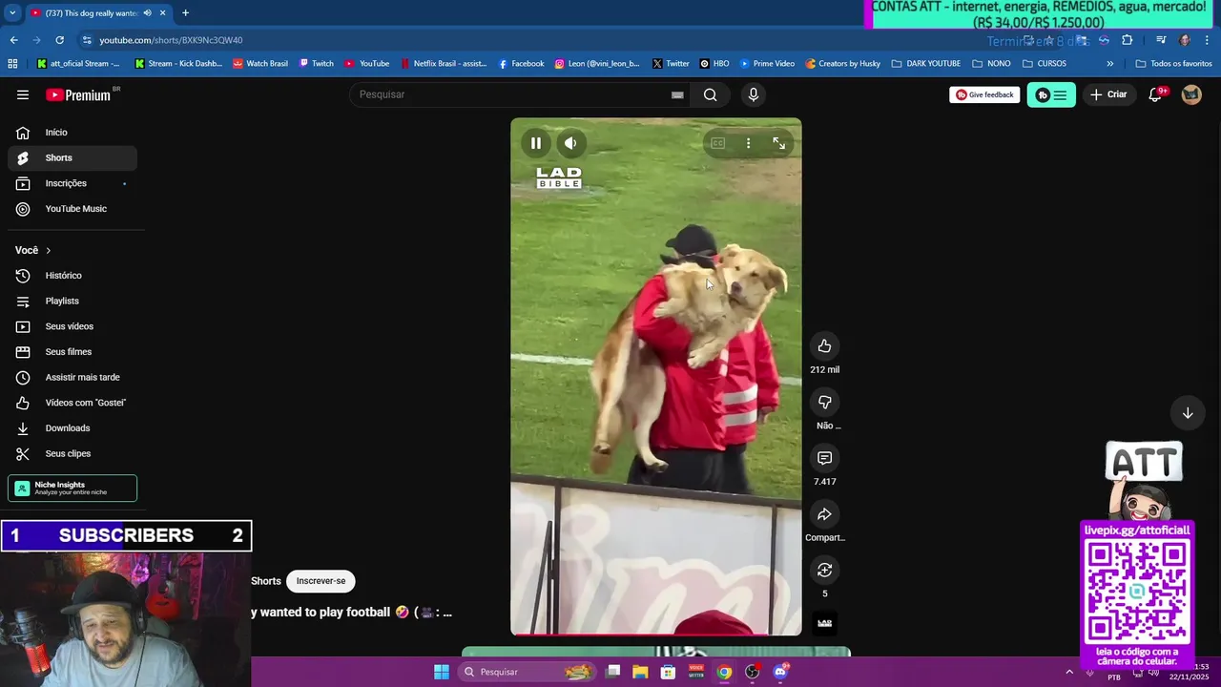Open the Prime Video bookmark
This screenshot has width=1221, height=687.
point(768,64)
